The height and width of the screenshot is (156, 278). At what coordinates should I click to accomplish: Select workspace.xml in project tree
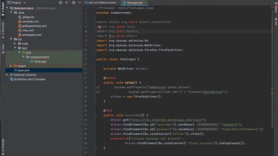coord(32,35)
